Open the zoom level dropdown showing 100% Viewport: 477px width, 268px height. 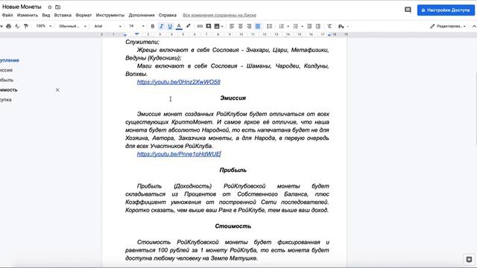[43, 26]
